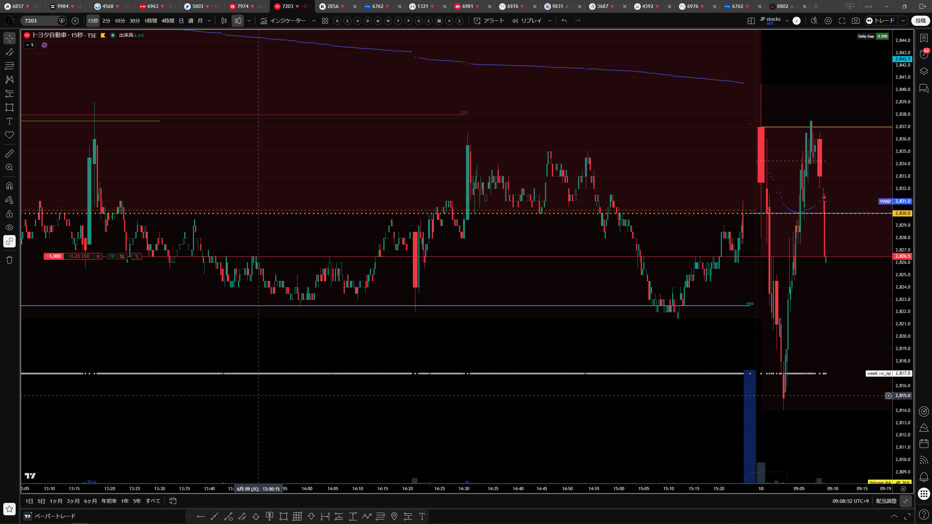Expand the chart style dropdown arrow
Viewport: 932px width, 524px height.
(x=249, y=21)
